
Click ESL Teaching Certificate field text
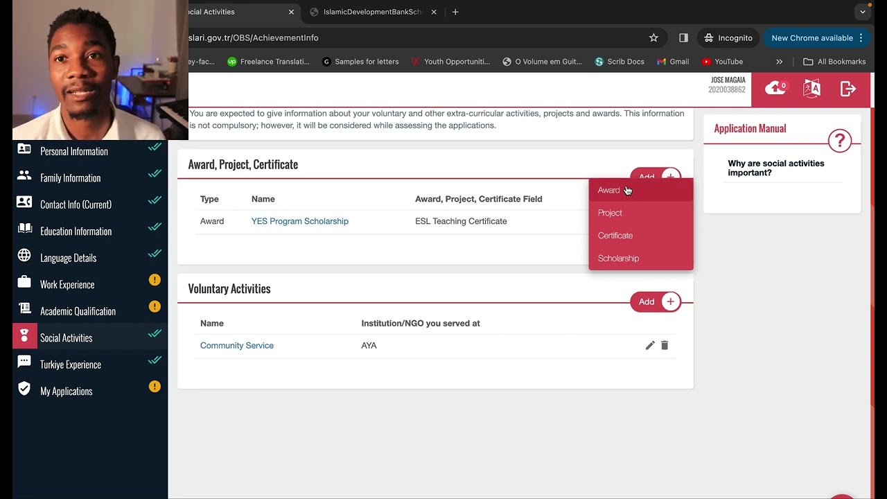pyautogui.click(x=461, y=221)
